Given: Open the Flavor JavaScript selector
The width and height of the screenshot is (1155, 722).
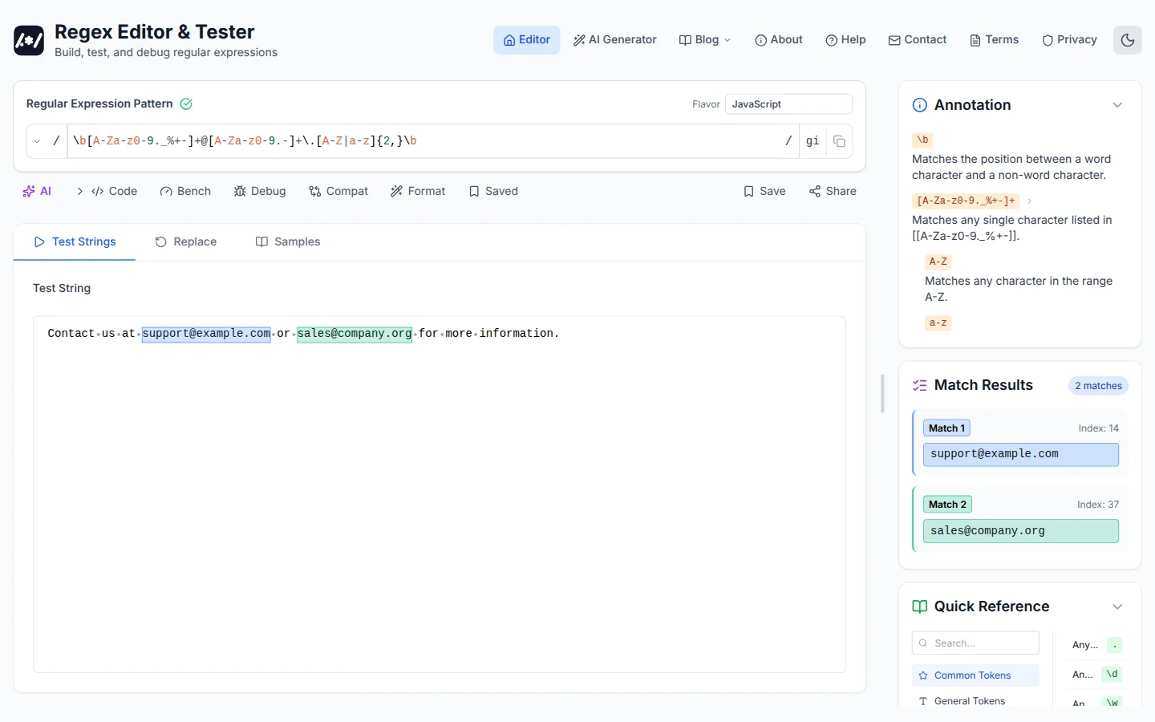Looking at the screenshot, I should point(788,104).
